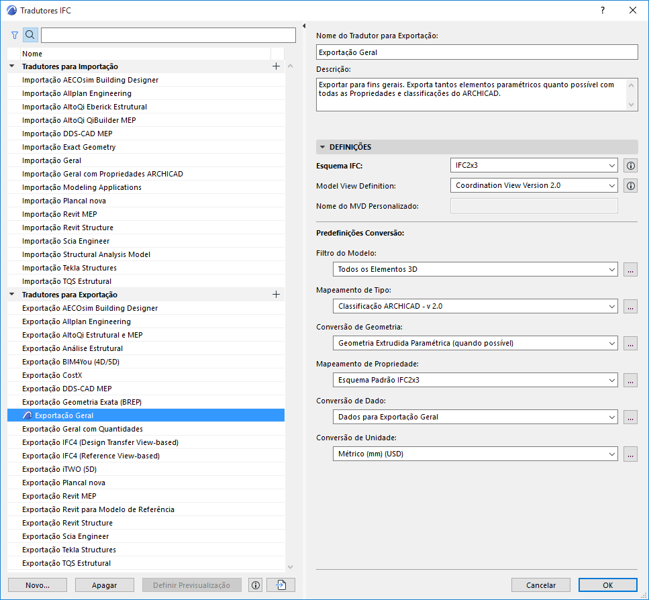Click the plus icon next to Tradutores para Importação

point(274,66)
